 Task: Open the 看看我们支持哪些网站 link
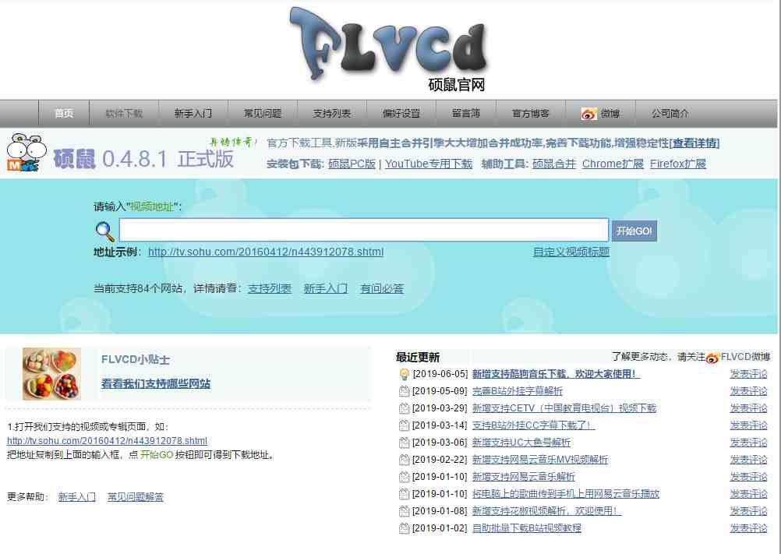pos(156,384)
